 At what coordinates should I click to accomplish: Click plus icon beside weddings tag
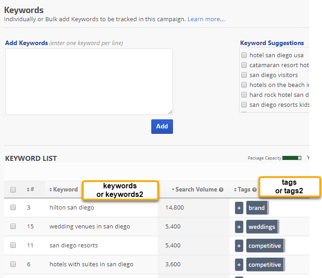pyautogui.click(x=239, y=227)
